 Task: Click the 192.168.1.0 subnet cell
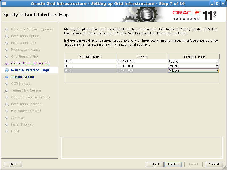pyautogui.click(x=142, y=61)
